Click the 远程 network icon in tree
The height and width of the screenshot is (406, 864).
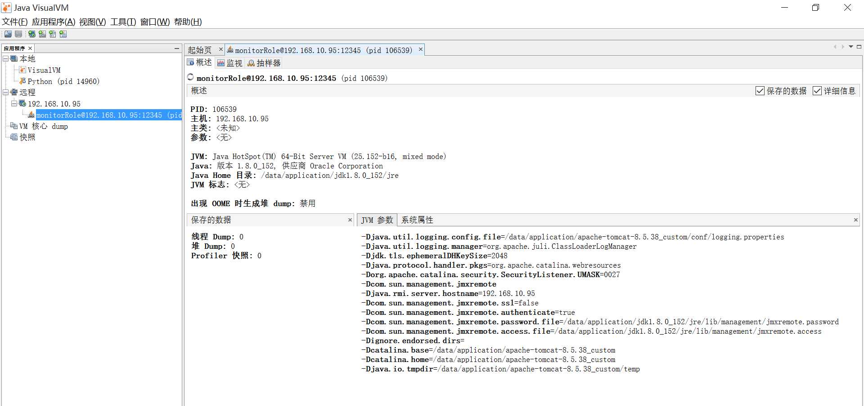point(14,92)
